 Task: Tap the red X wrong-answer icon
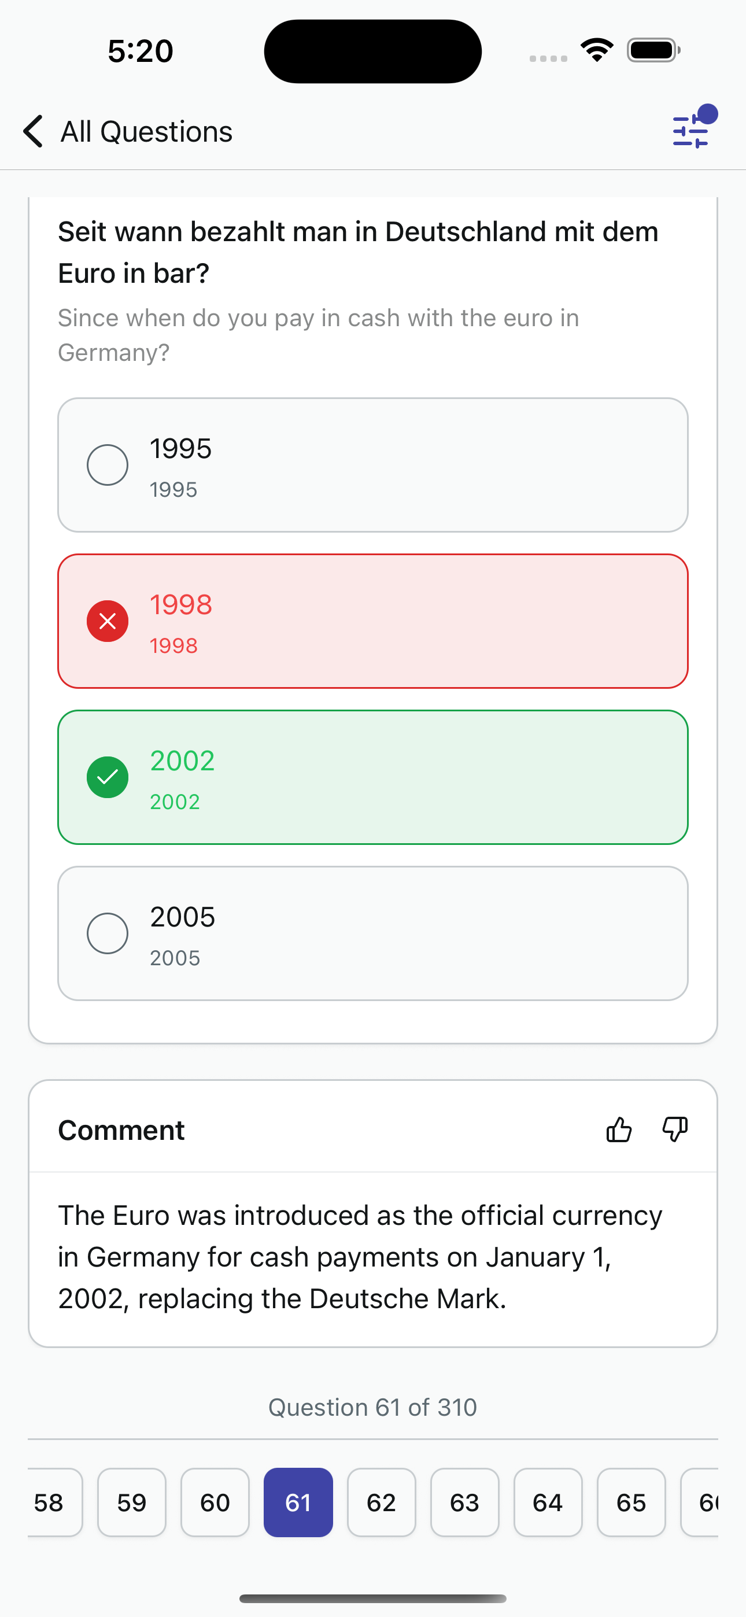[x=108, y=621]
